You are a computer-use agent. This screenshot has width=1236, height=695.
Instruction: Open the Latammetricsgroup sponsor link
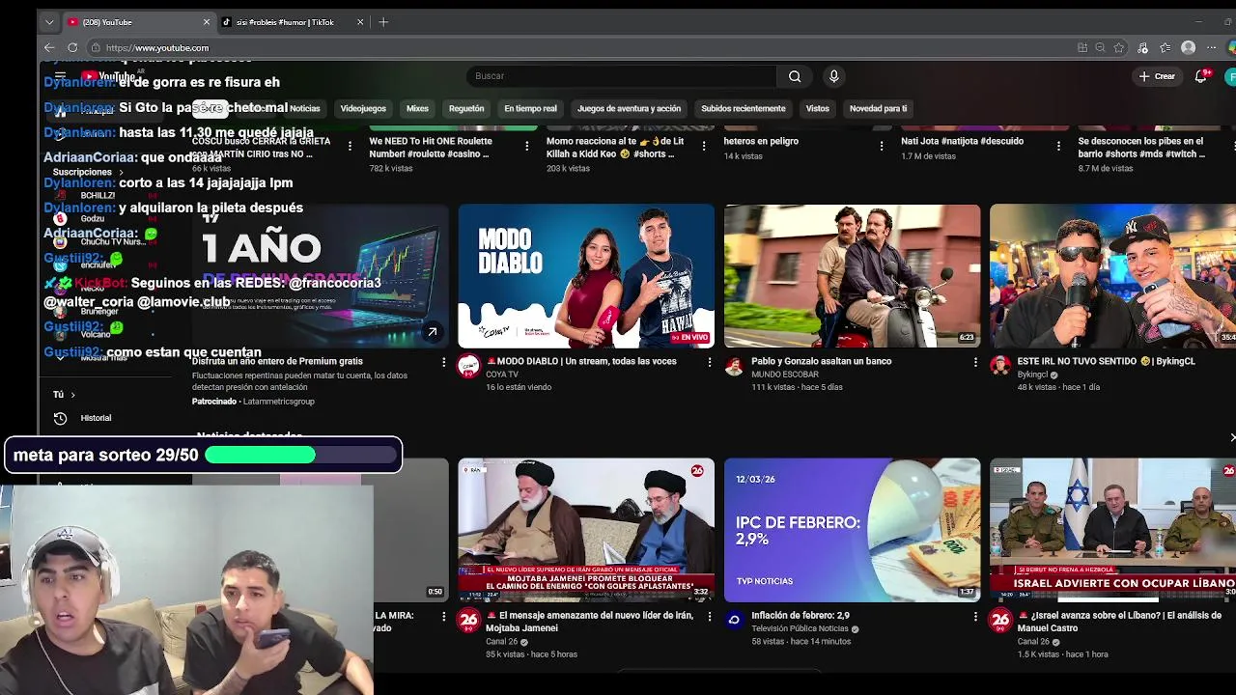279,402
